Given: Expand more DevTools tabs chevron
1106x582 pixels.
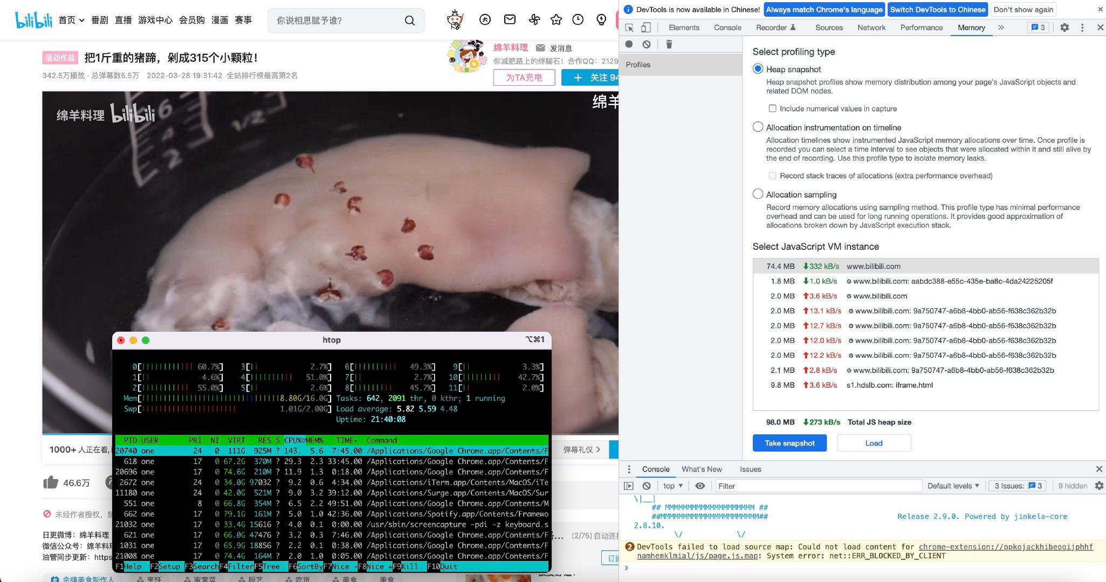Looking at the screenshot, I should click(x=1001, y=27).
